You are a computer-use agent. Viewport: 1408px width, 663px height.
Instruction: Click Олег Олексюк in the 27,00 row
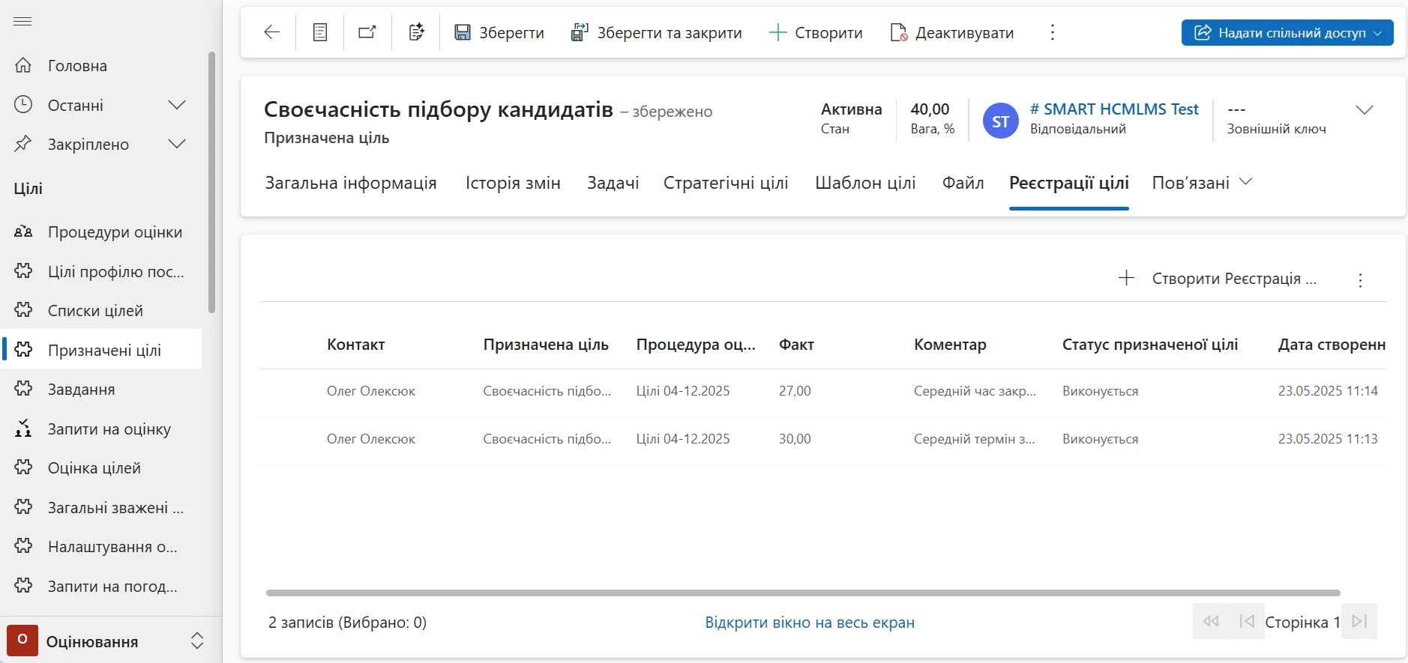[x=371, y=391]
